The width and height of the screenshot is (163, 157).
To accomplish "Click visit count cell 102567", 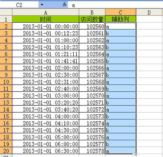I will tap(92, 75).
